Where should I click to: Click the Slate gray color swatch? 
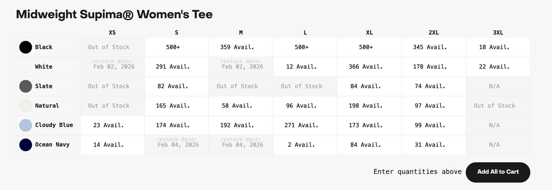pos(26,86)
